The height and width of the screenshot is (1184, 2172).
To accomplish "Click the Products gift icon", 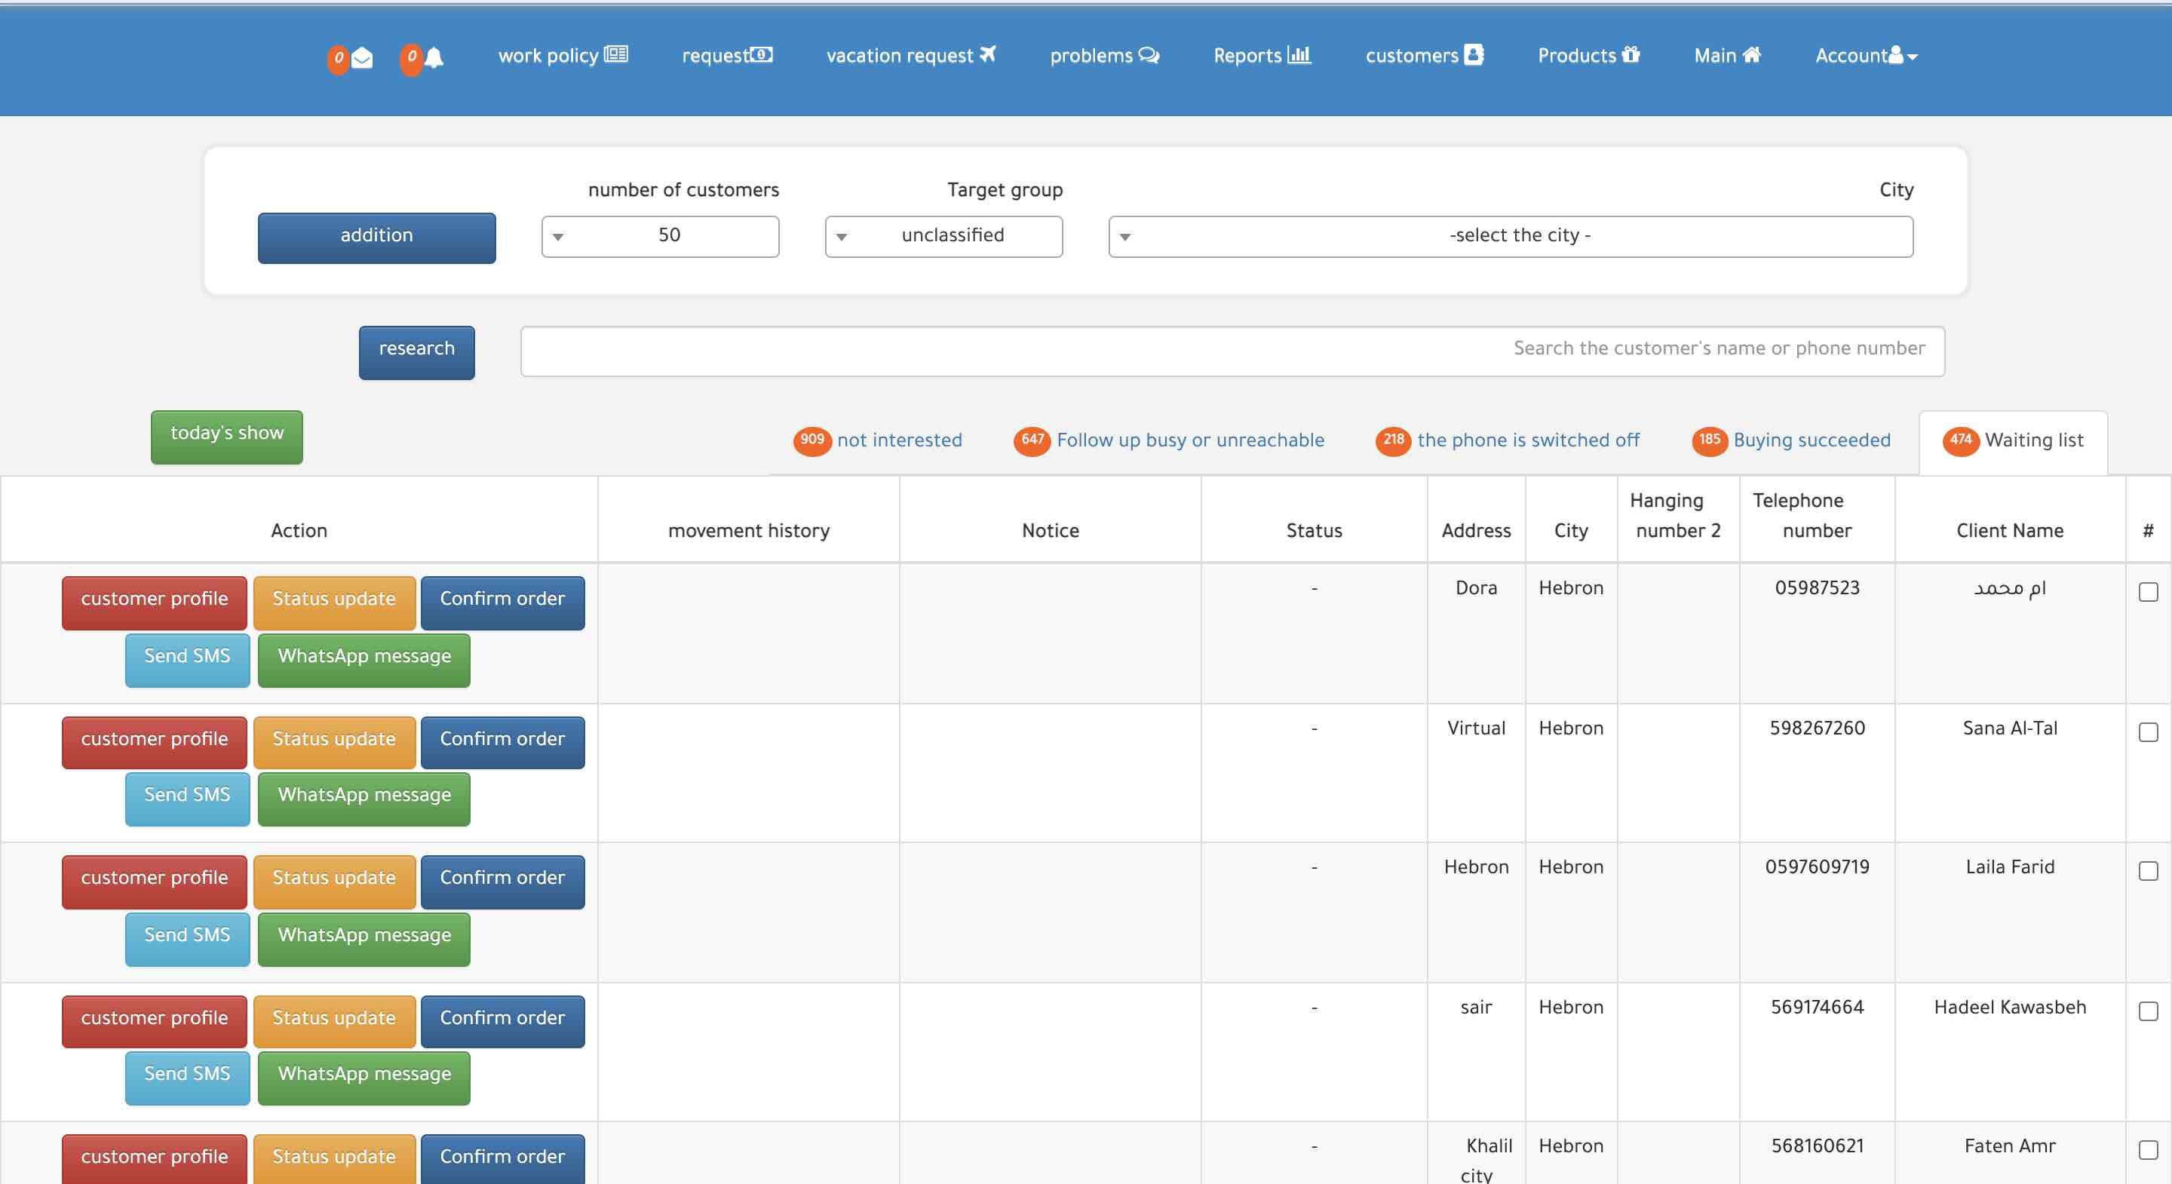I will (1631, 55).
